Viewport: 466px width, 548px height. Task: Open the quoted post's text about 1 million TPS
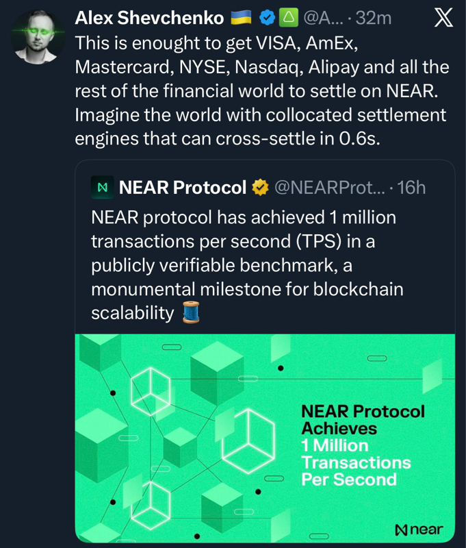click(x=246, y=265)
